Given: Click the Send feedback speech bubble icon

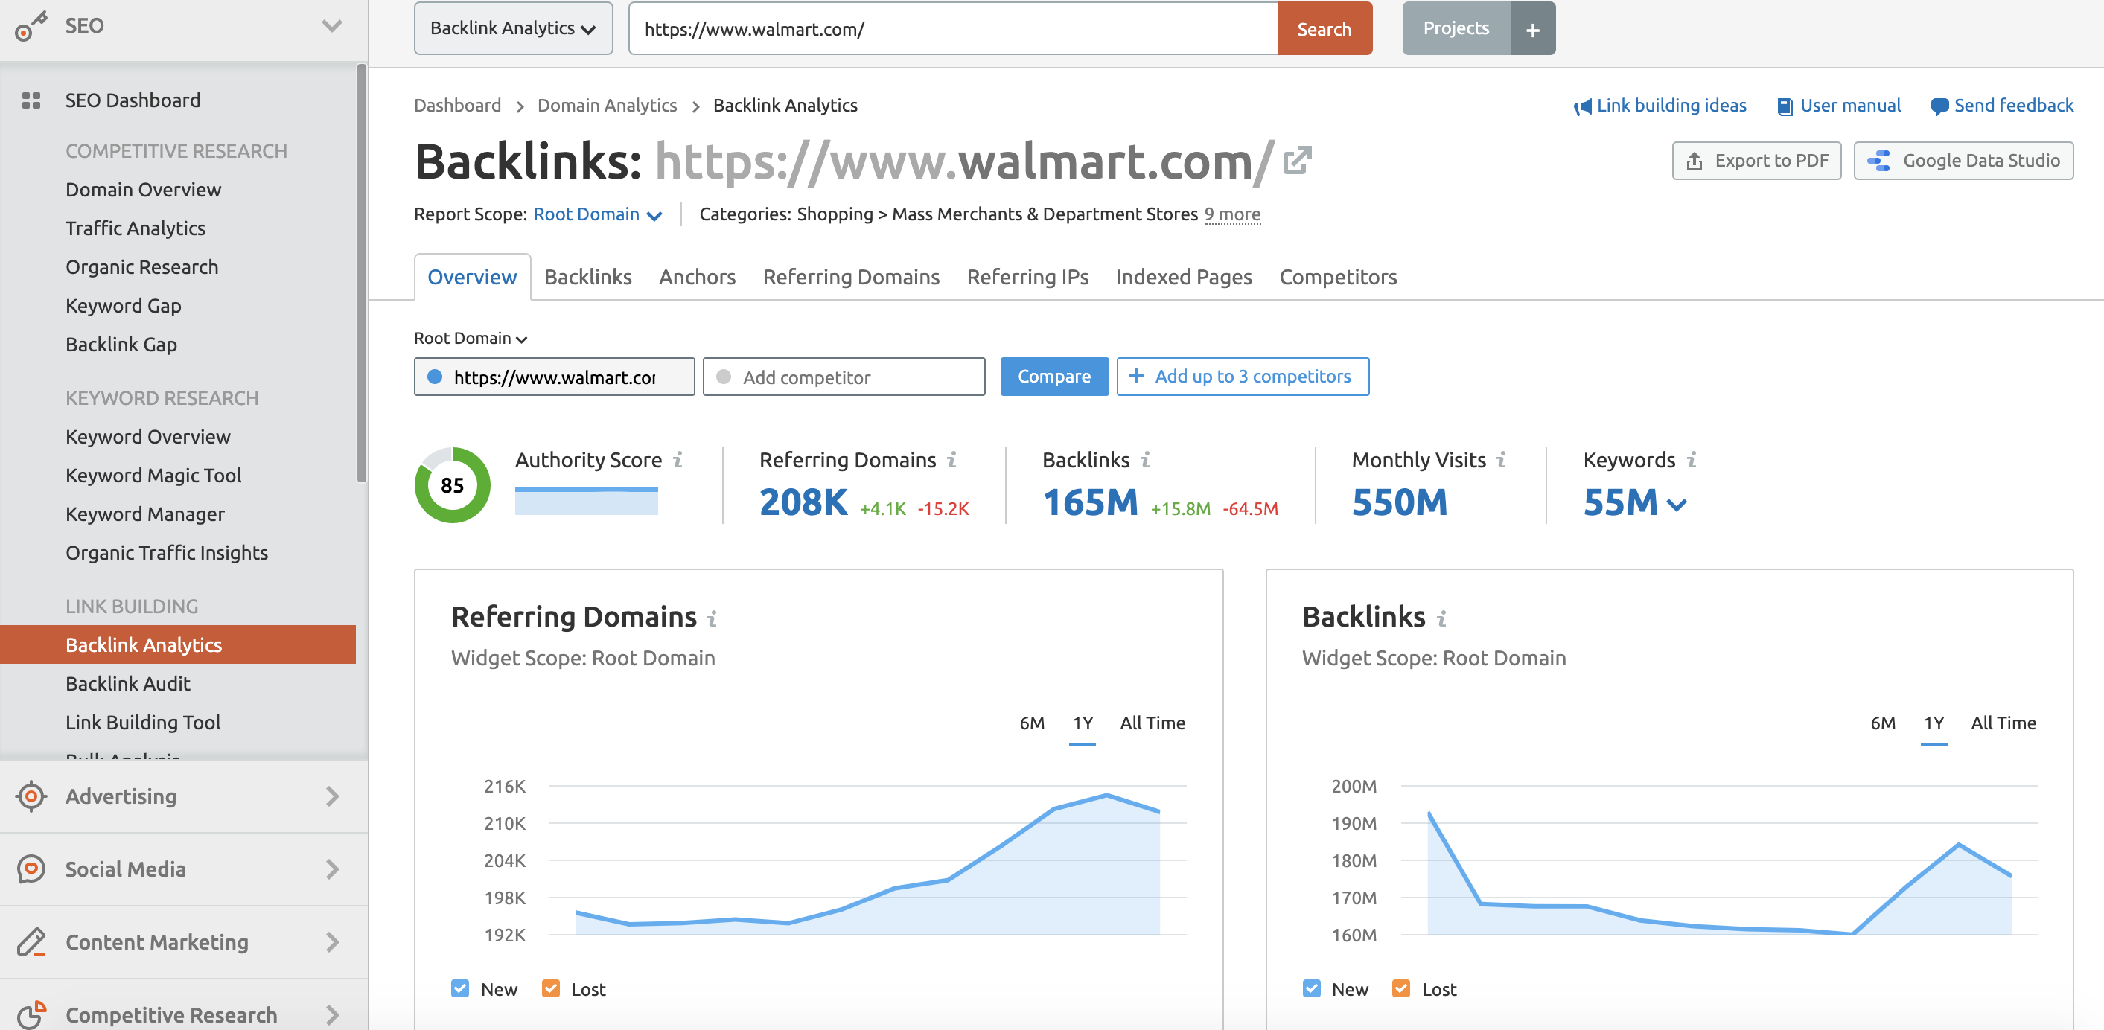Looking at the screenshot, I should click(1939, 107).
